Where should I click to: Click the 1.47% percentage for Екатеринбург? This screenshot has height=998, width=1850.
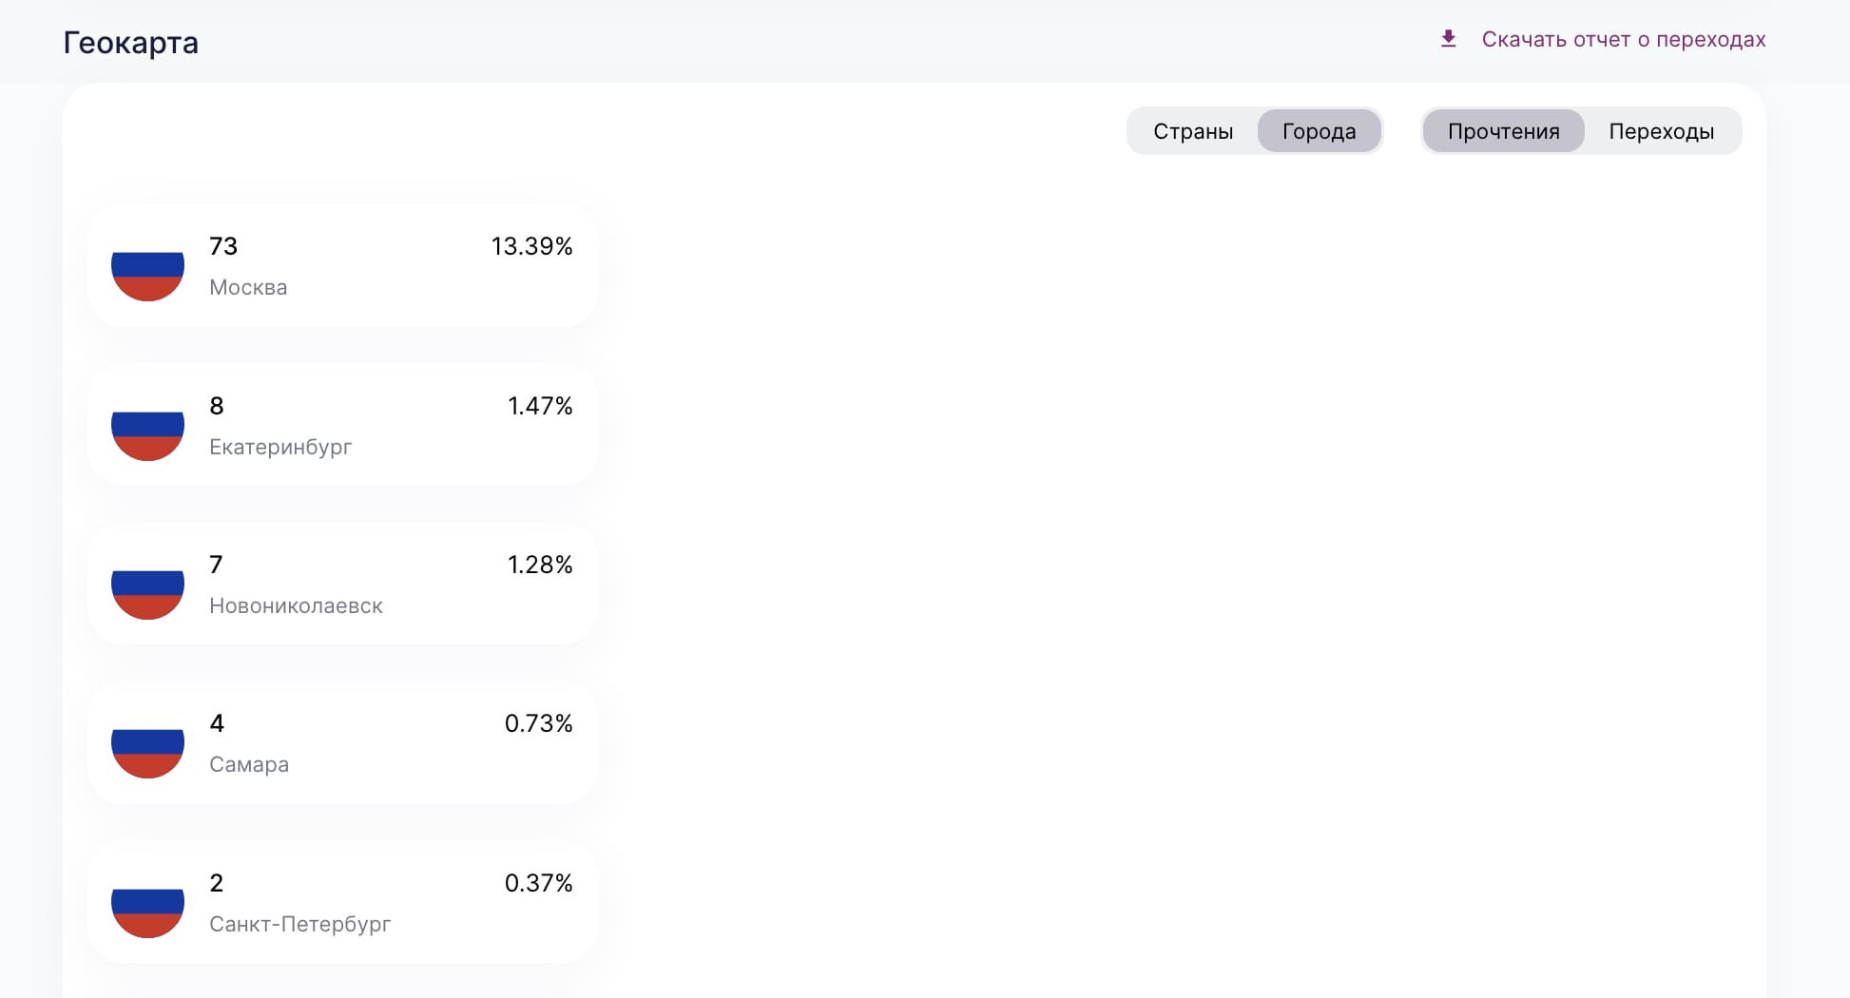[x=540, y=406]
